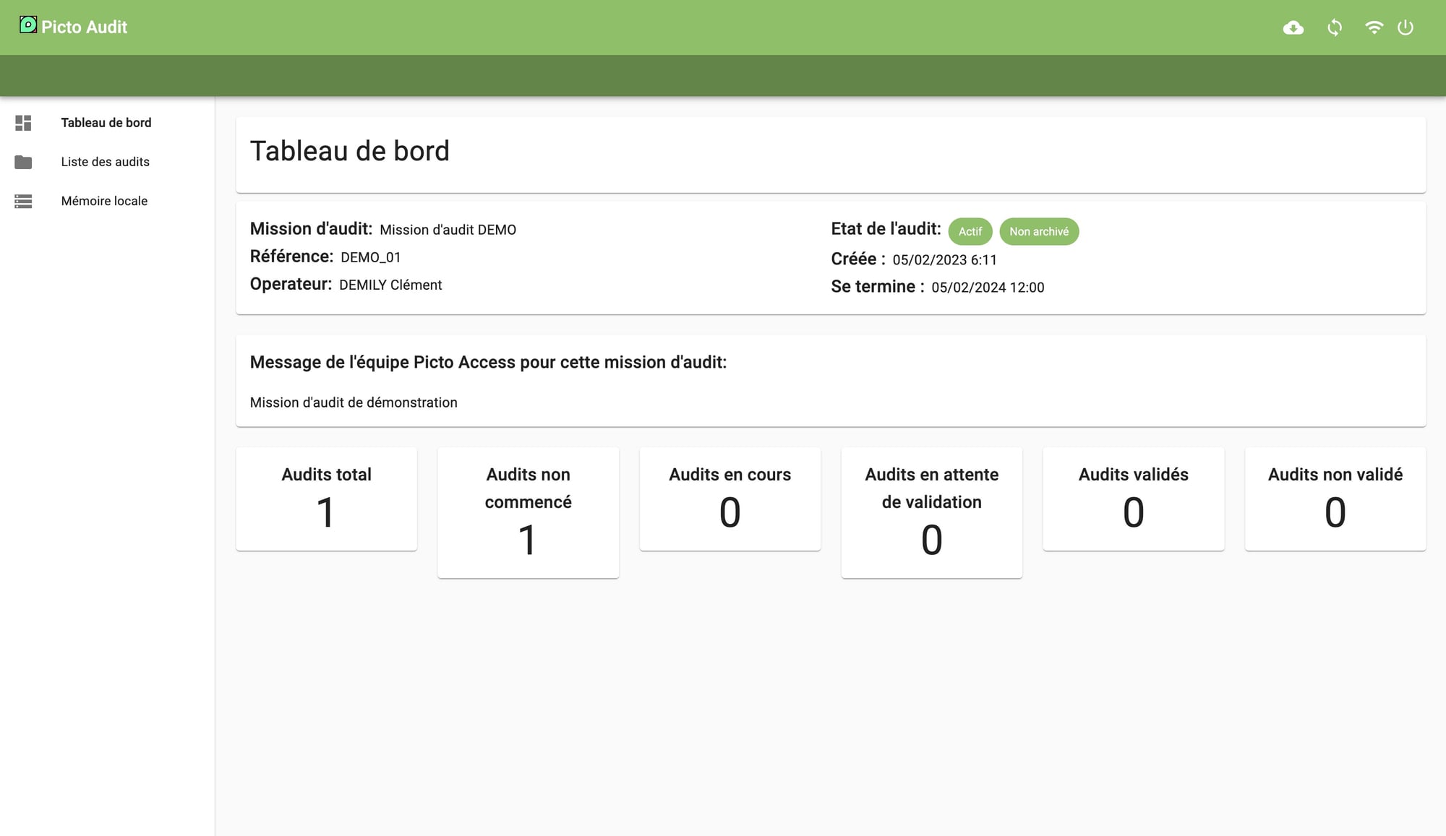Open Tableau de bord menu item
The width and height of the screenshot is (1446, 836).
(x=106, y=123)
